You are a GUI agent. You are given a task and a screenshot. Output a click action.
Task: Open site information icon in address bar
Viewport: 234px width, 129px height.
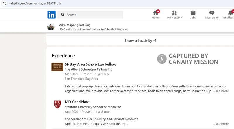point(4,3)
